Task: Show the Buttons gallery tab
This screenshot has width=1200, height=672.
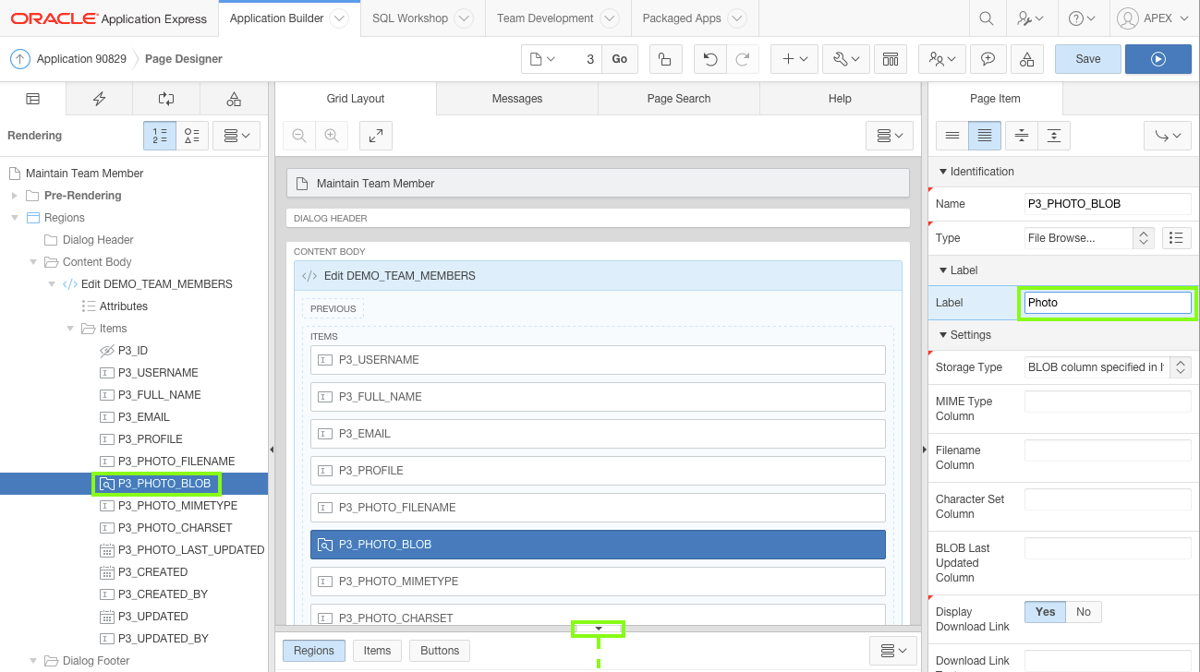Action: pos(440,651)
